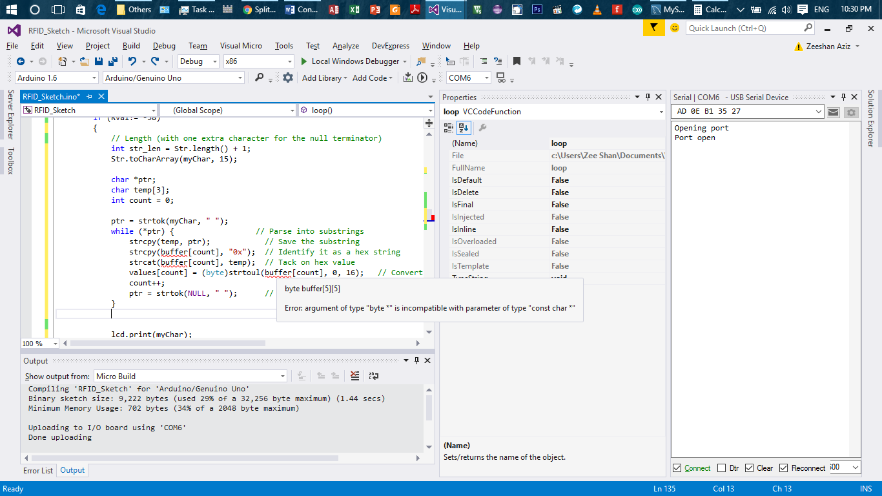
Task: Click the Undo icon on the toolbar
Action: click(132, 61)
